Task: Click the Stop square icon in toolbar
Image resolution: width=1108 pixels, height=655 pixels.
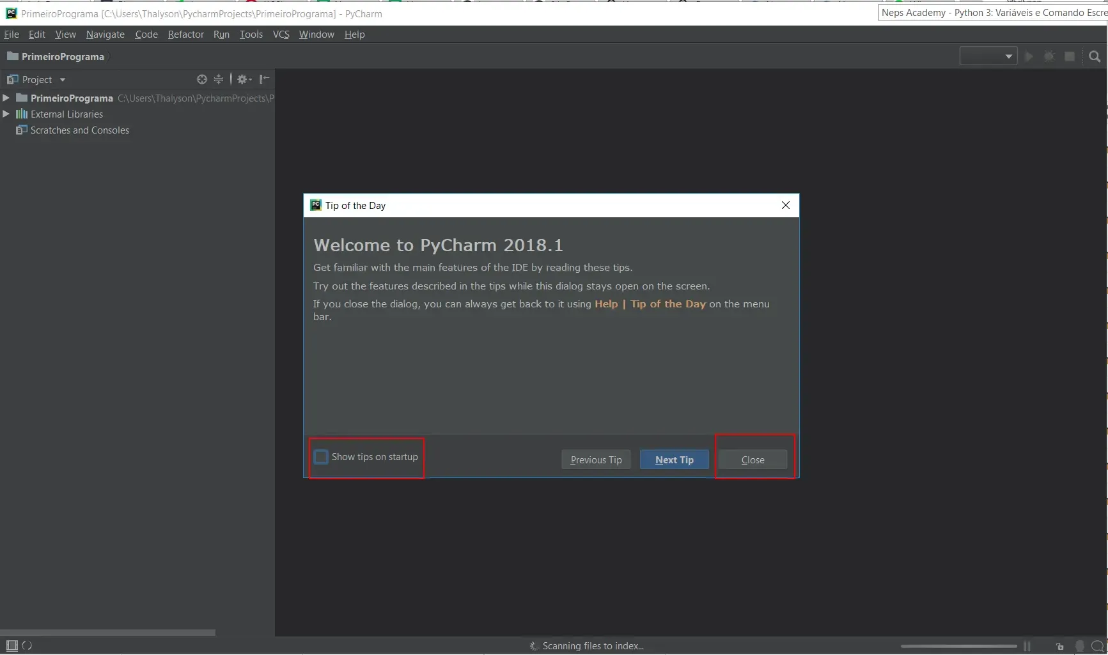Action: click(1070, 57)
